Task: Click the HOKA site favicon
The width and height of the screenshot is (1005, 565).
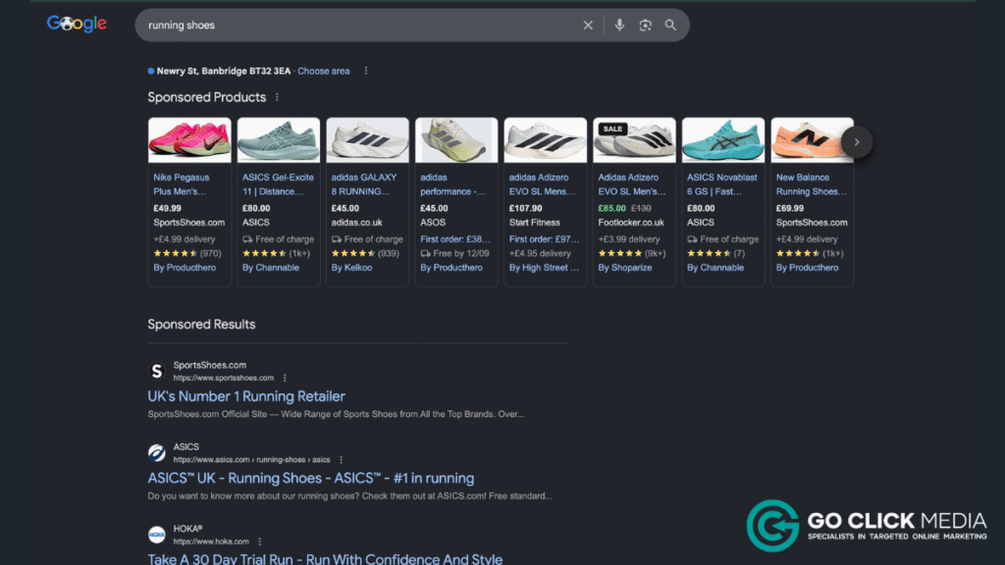Action: [x=156, y=535]
